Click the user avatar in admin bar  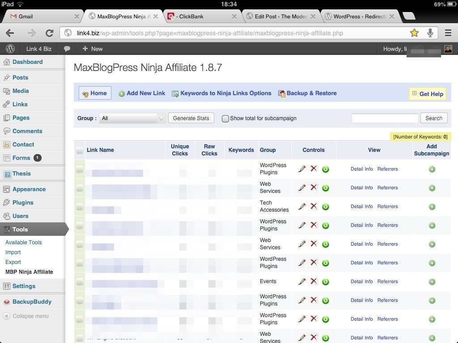point(448,49)
